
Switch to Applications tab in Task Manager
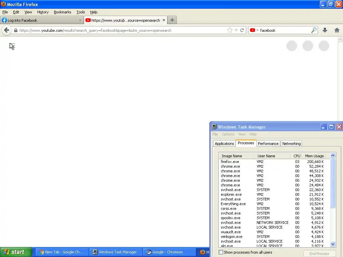(224, 144)
